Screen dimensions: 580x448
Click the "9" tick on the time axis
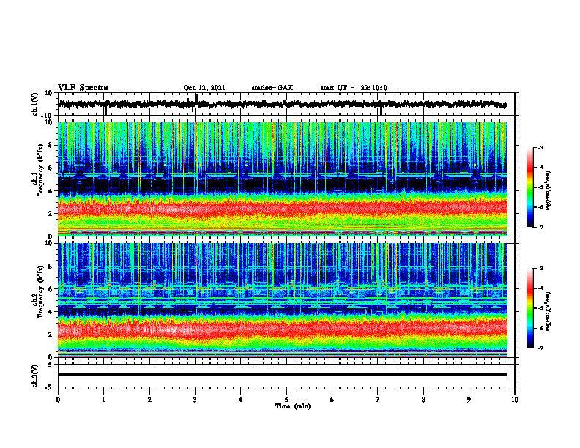[x=469, y=400]
